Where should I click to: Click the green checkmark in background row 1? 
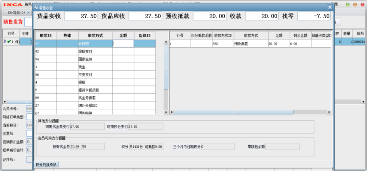9,41
